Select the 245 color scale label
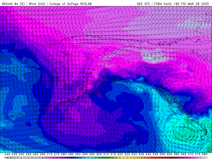The image size is (212, 159). click(x=14, y=154)
